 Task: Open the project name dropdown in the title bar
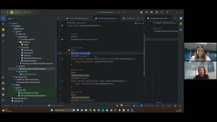pyautogui.click(x=17, y=12)
